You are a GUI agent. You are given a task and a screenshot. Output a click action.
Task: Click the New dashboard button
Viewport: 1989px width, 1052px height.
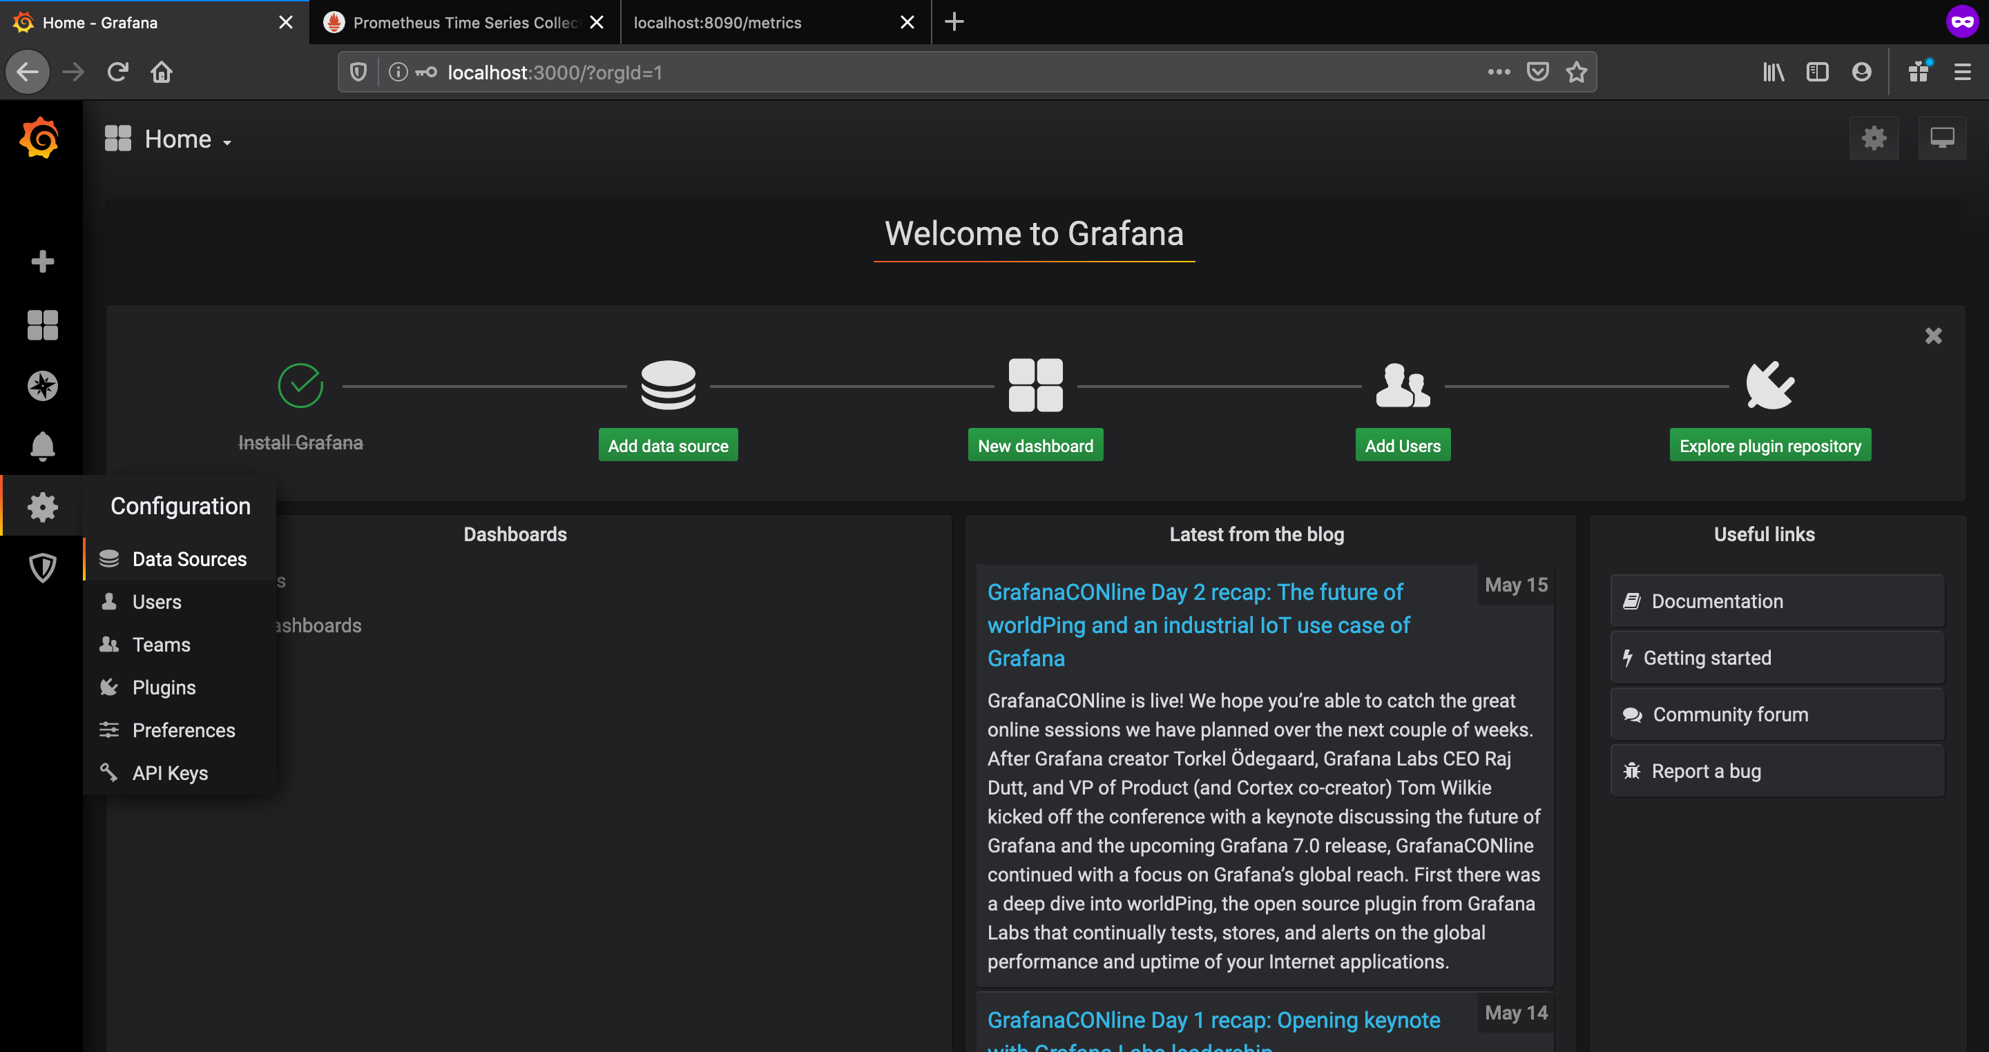(1035, 445)
